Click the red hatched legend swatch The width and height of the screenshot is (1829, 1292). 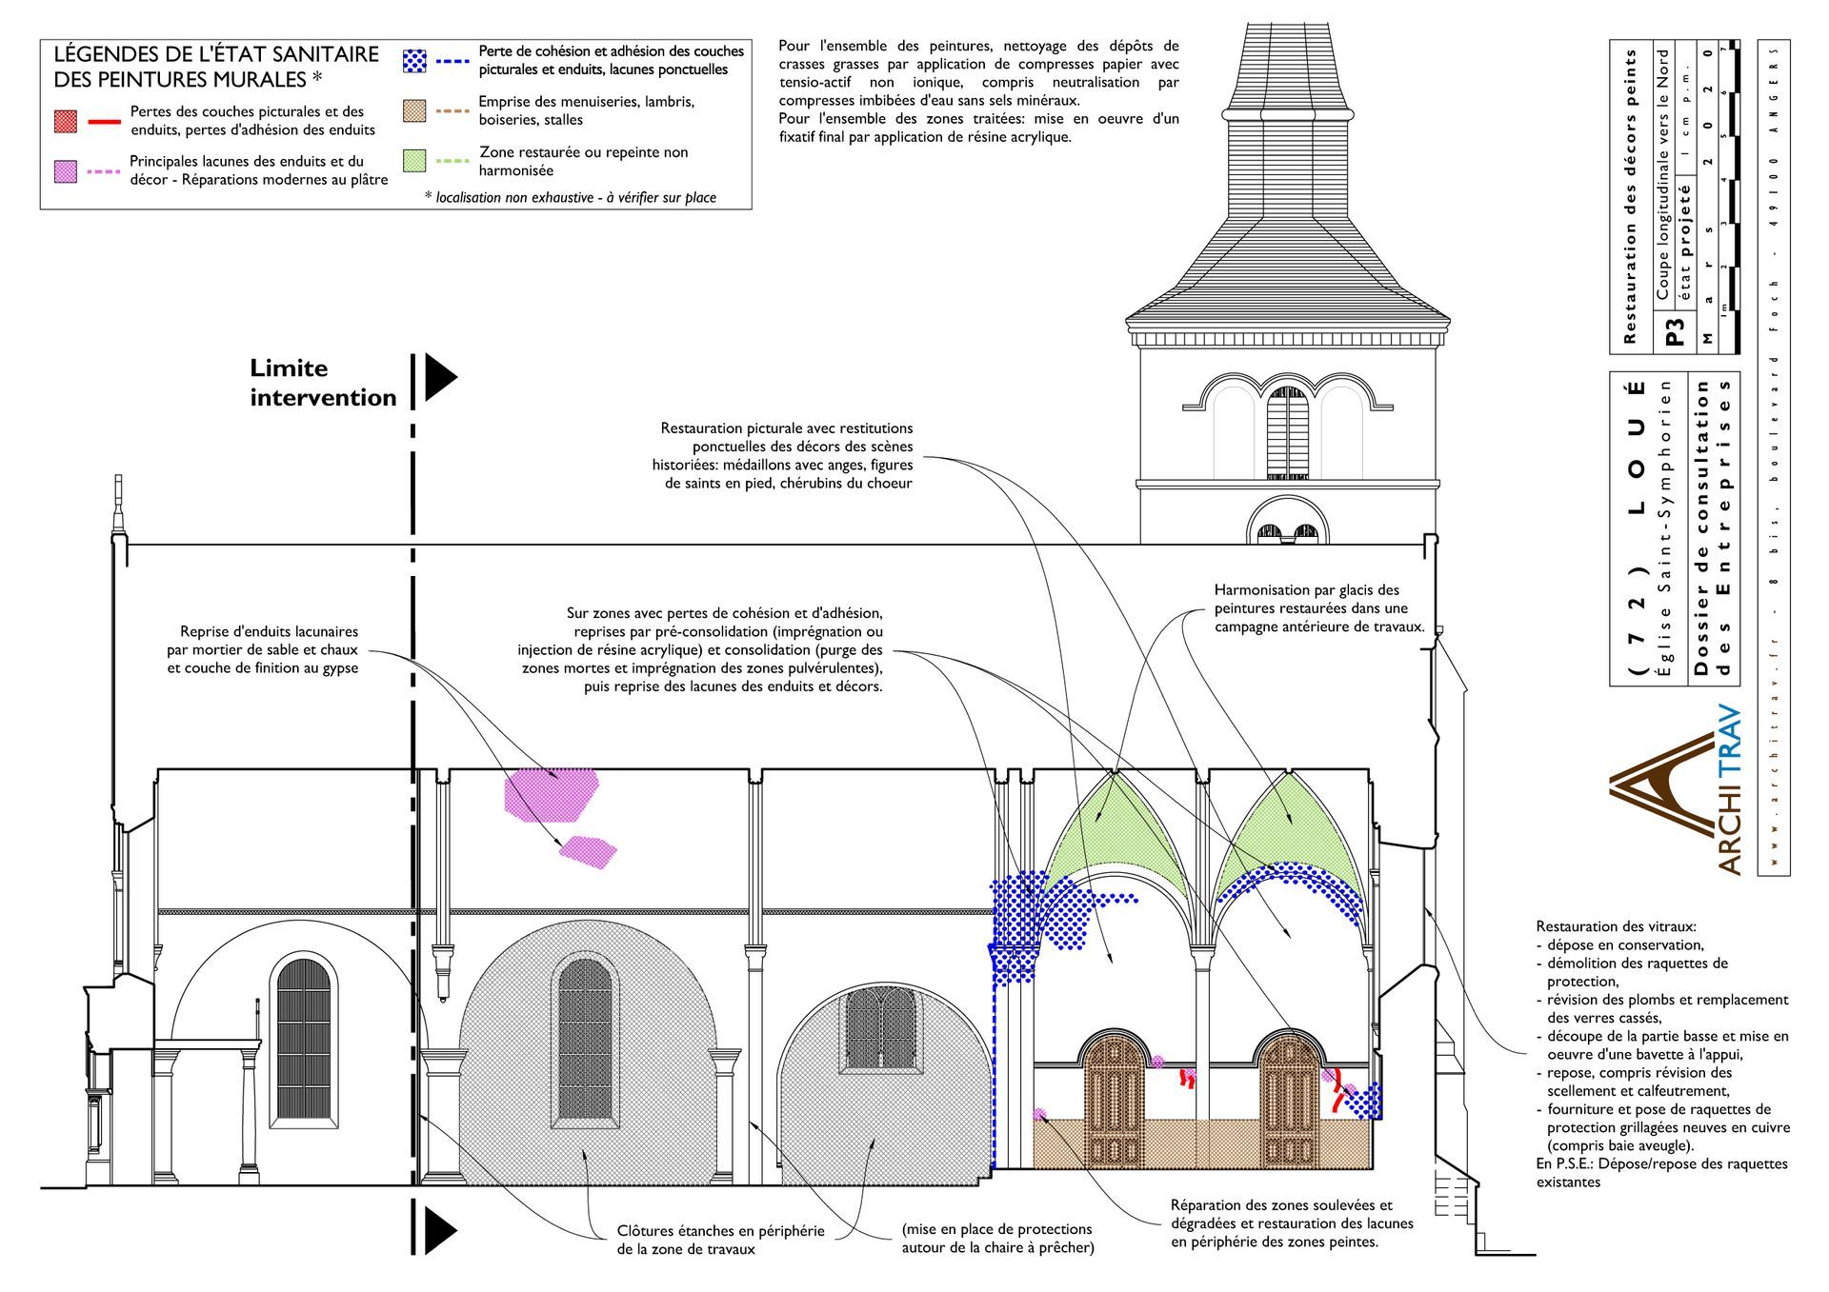click(65, 121)
